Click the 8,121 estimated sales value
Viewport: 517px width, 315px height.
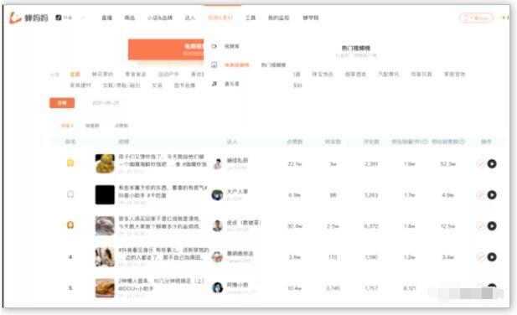[409, 288]
